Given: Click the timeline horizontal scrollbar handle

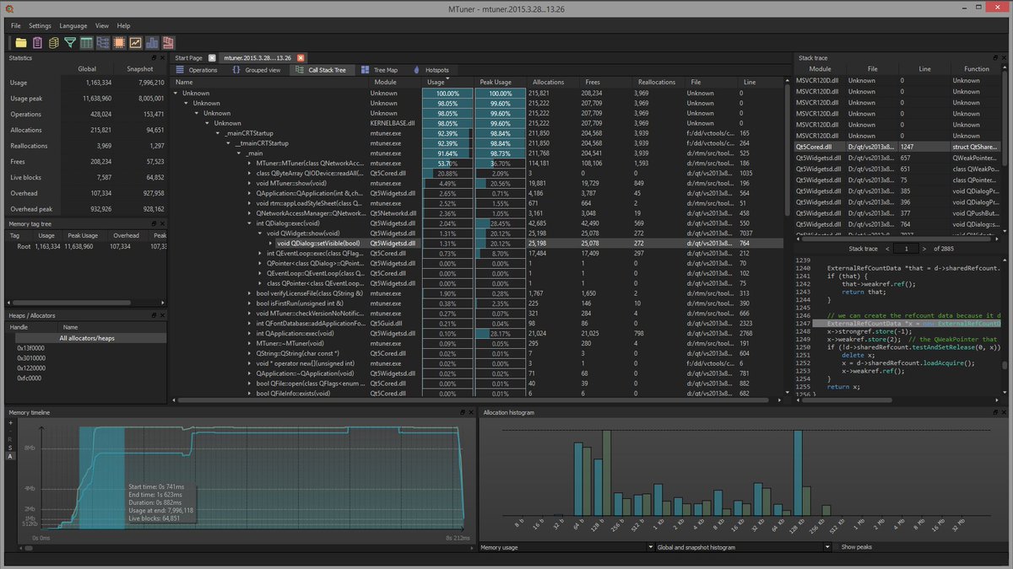Looking at the screenshot, I should tap(29, 548).
